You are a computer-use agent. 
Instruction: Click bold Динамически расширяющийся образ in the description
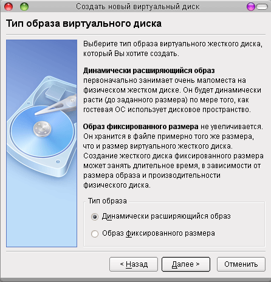(x=149, y=71)
